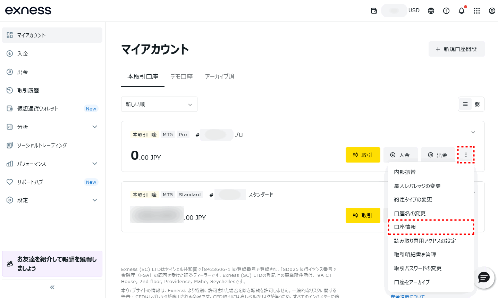Open the user profile icon
The image size is (498, 298).
pyautogui.click(x=492, y=11)
